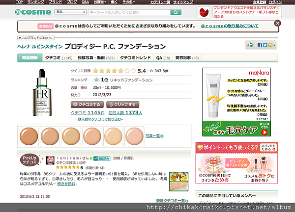Click 続きを読む link in review
This screenshot has height=212, width=295.
tap(67, 184)
